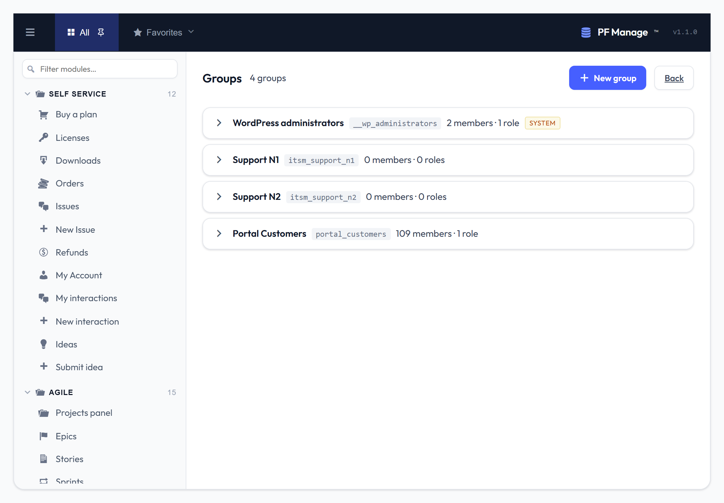Click the PF Manage database logo

(x=586, y=32)
